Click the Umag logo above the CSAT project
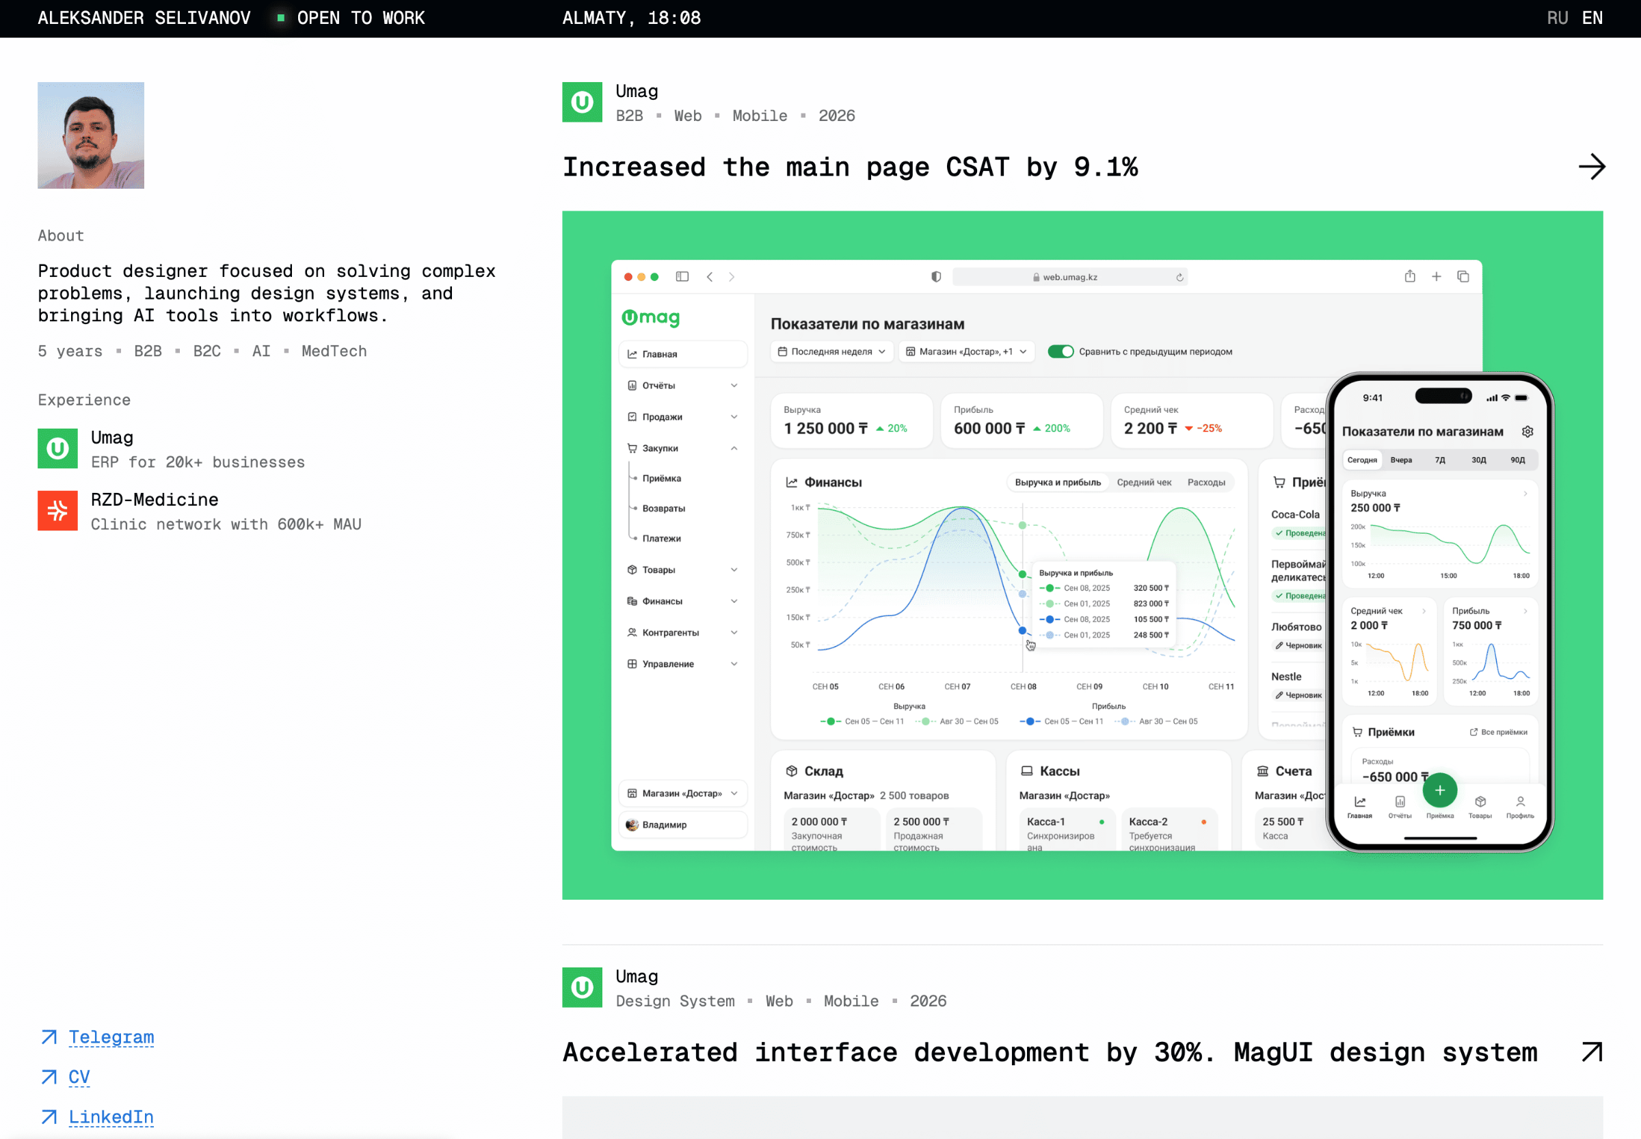This screenshot has height=1139, width=1641. 582,102
